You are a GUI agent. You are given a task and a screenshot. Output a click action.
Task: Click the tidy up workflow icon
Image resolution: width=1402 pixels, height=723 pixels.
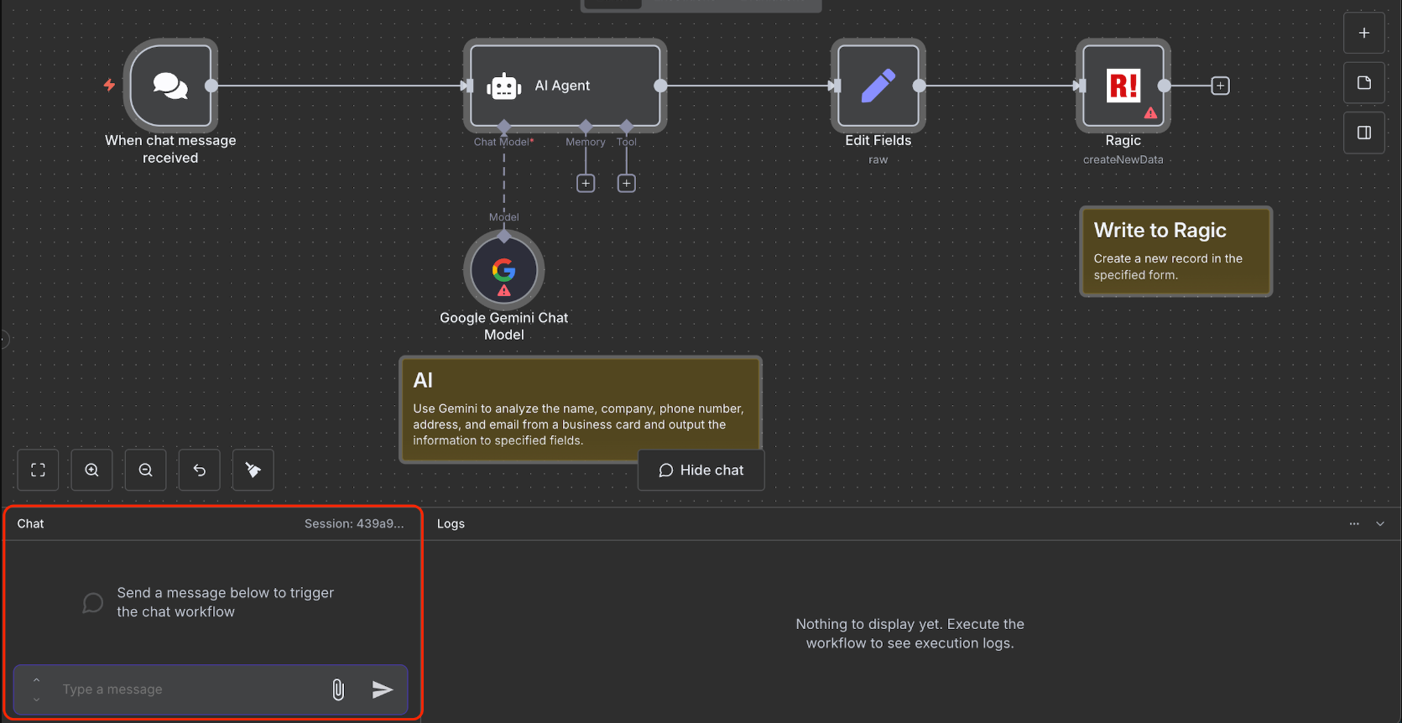pos(253,470)
